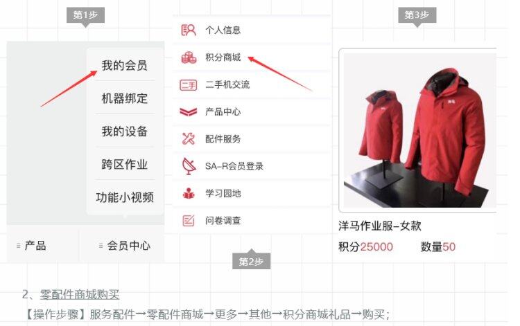This screenshot has width=520, height=326.
Task: Open 跨区作业 menu entry
Action: 124,165
